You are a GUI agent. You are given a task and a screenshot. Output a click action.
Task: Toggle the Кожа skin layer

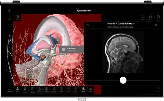[x=17, y=90]
